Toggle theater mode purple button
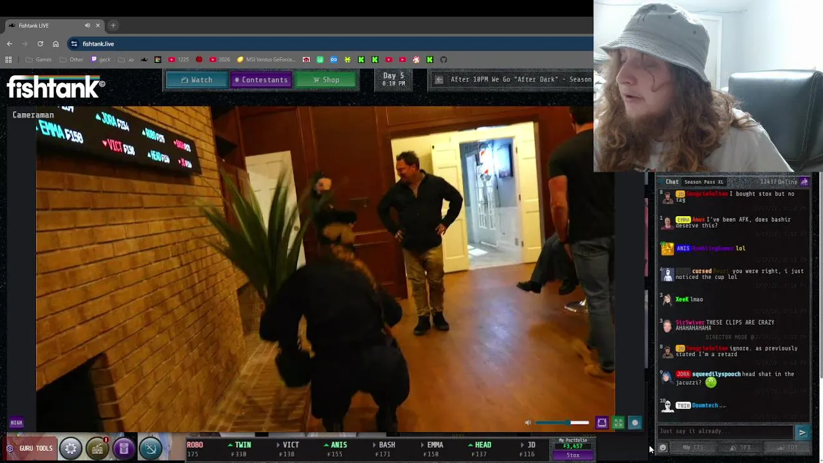Viewport: 823px width, 463px height. coord(602,422)
